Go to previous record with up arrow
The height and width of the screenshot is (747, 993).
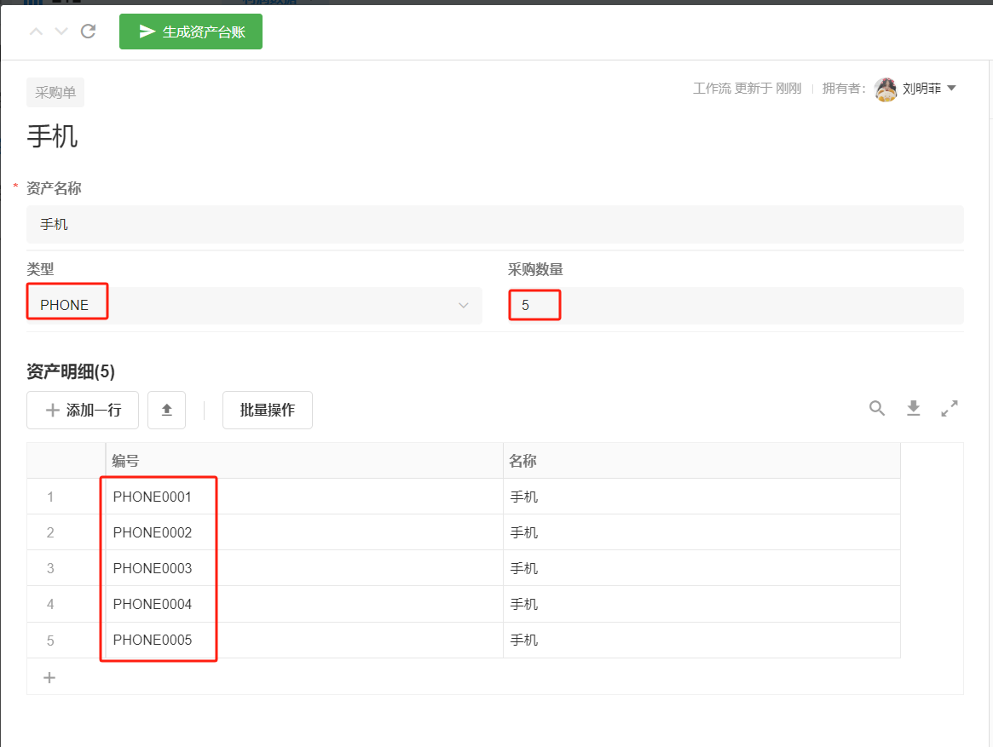(x=36, y=32)
